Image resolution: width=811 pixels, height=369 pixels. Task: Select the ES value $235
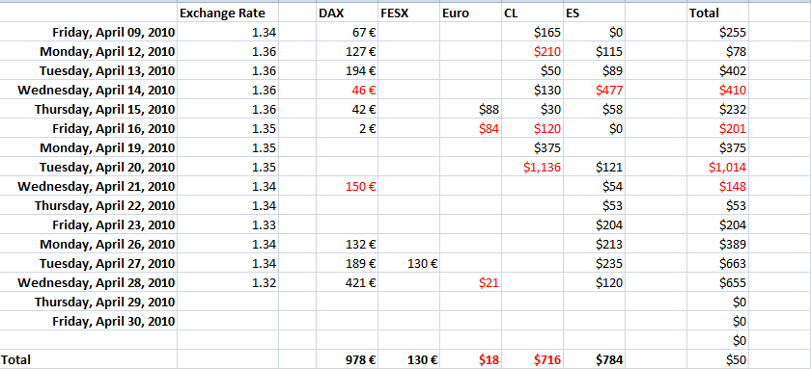(x=595, y=264)
